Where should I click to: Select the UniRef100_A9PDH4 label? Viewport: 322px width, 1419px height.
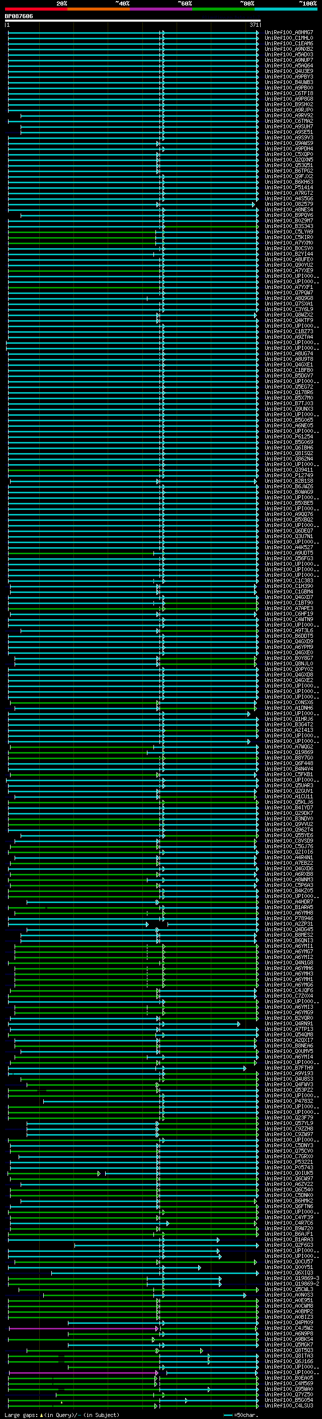click(288, 148)
